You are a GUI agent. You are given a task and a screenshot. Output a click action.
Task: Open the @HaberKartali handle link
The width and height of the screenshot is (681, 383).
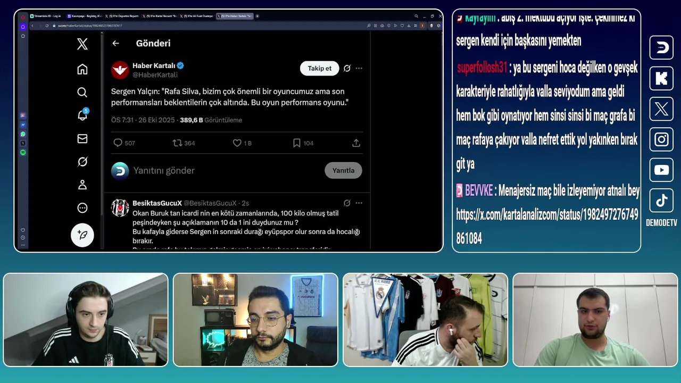tap(155, 75)
